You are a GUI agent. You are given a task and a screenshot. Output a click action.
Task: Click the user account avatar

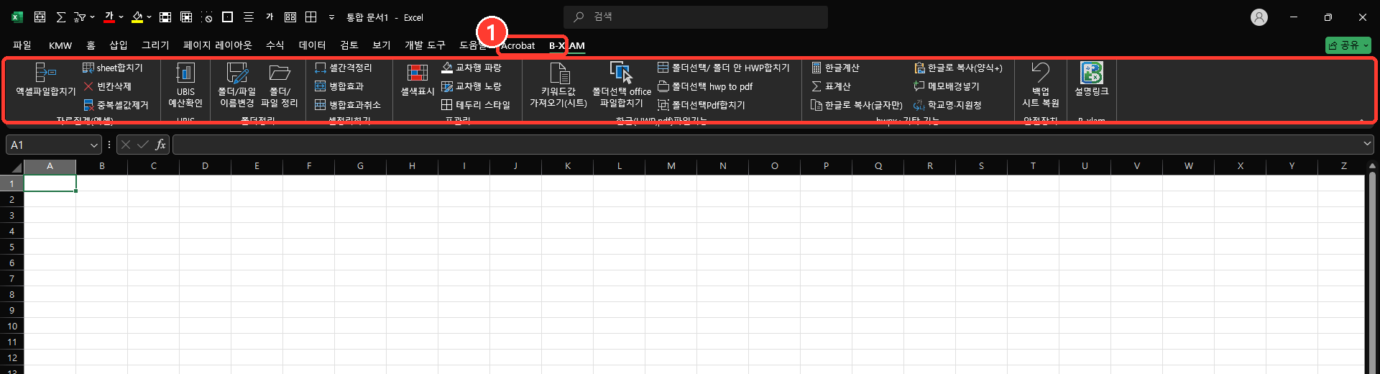tap(1259, 17)
